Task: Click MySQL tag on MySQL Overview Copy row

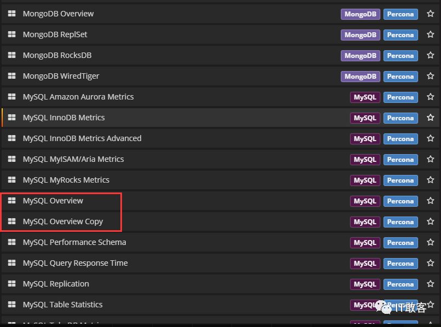Action: coord(365,222)
